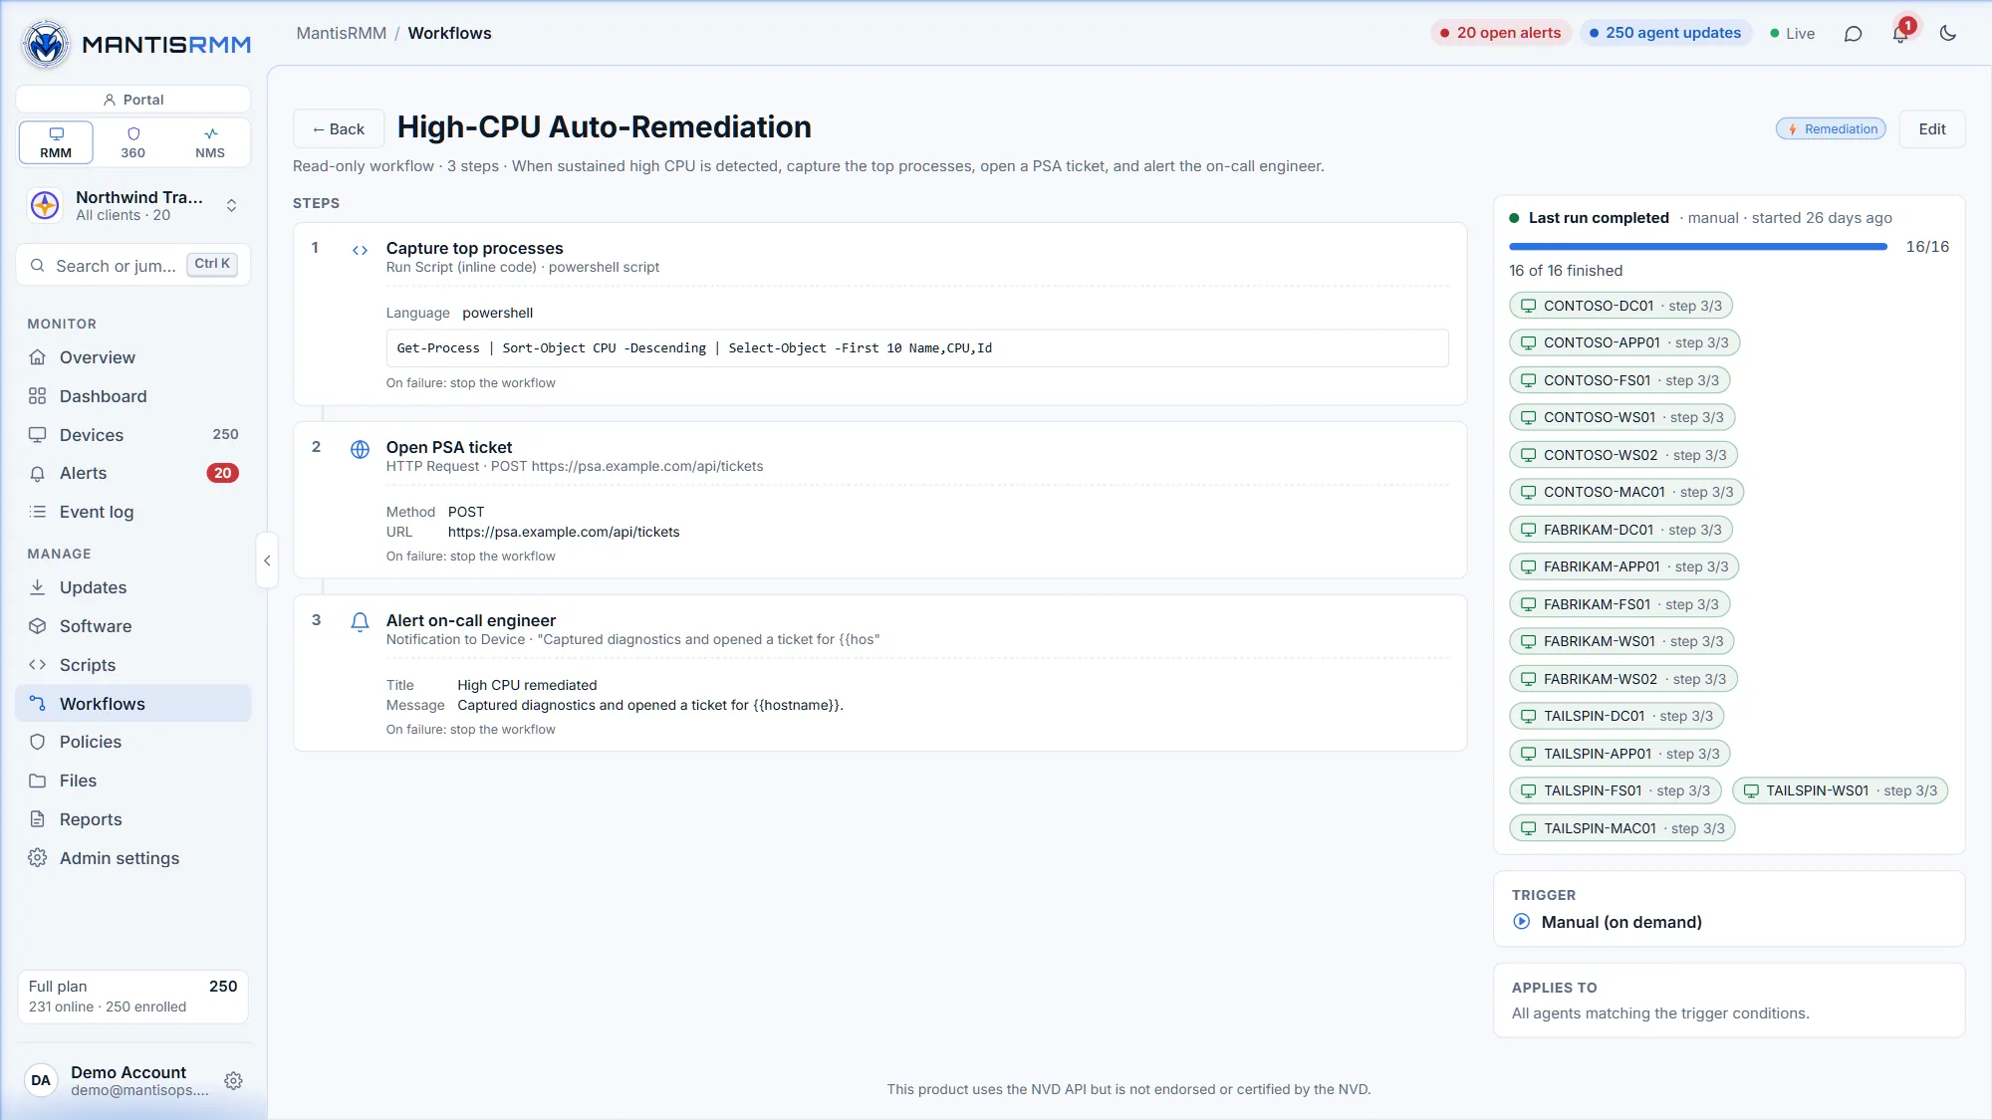The width and height of the screenshot is (1992, 1120).
Task: Open the Event log page
Action: pos(133,512)
